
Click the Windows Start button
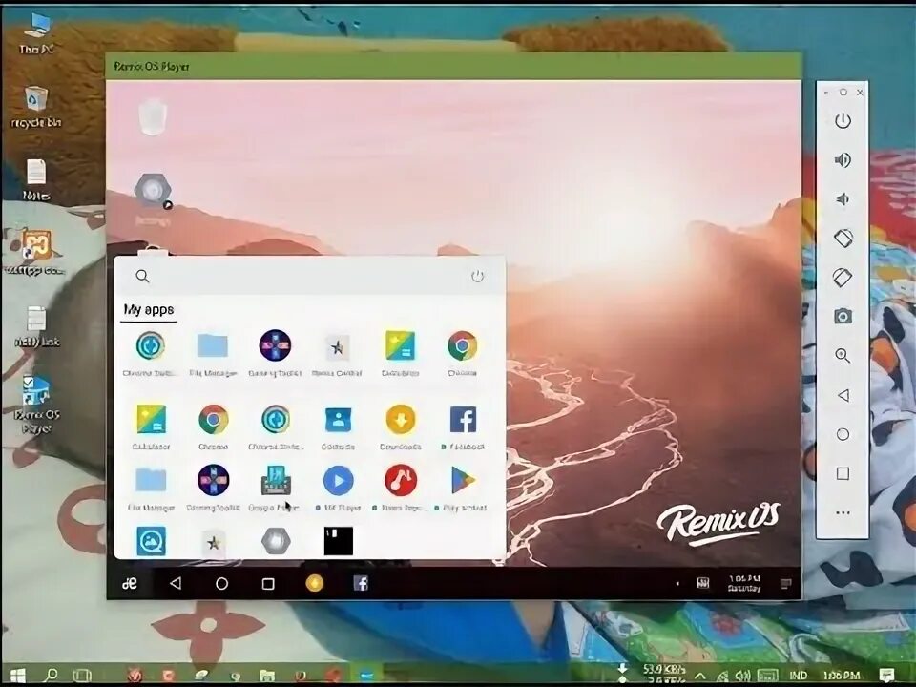click(17, 676)
